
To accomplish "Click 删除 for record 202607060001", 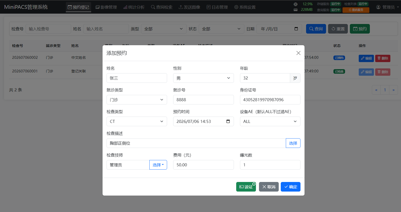I will [383, 72].
